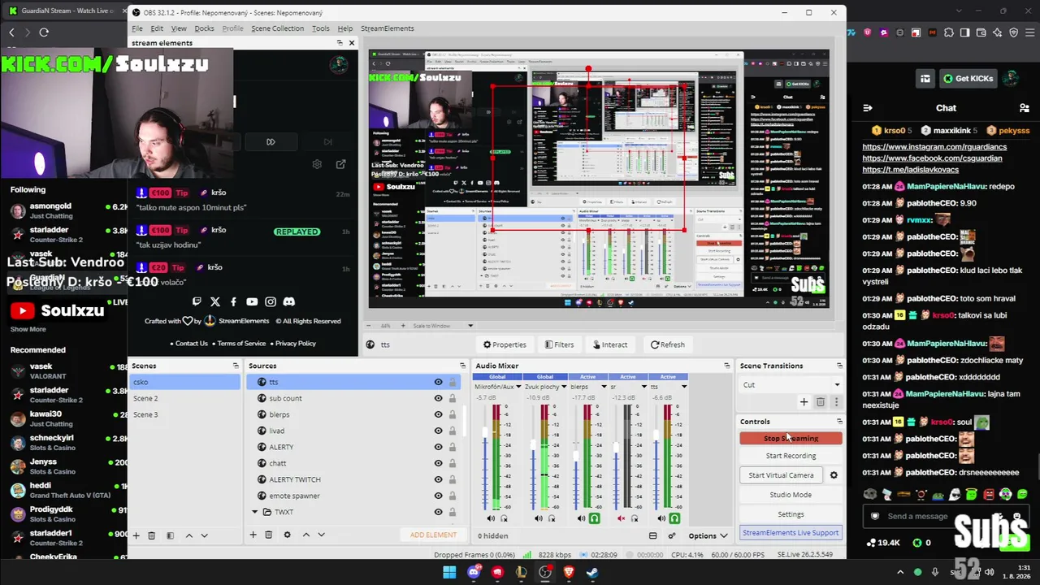The image size is (1040, 585).
Task: Undock the Scenes panel
Action: point(236,366)
